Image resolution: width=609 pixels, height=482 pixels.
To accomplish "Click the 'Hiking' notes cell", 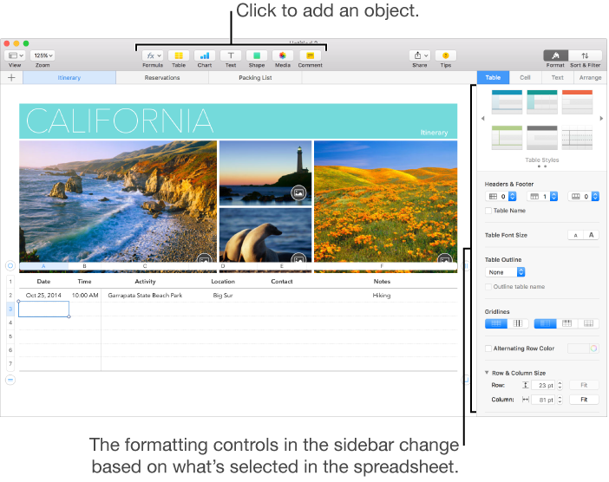I will 382,296.
